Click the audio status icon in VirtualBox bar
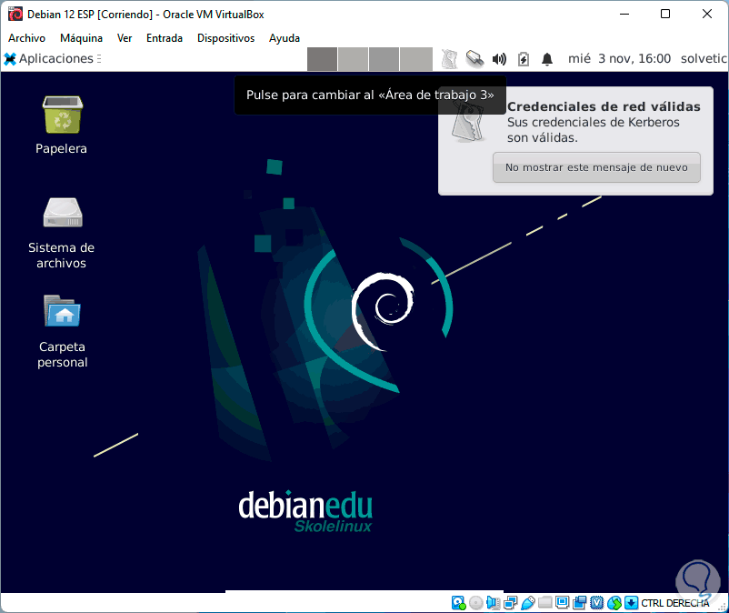Screen dimensions: 729x613 [x=493, y=603]
